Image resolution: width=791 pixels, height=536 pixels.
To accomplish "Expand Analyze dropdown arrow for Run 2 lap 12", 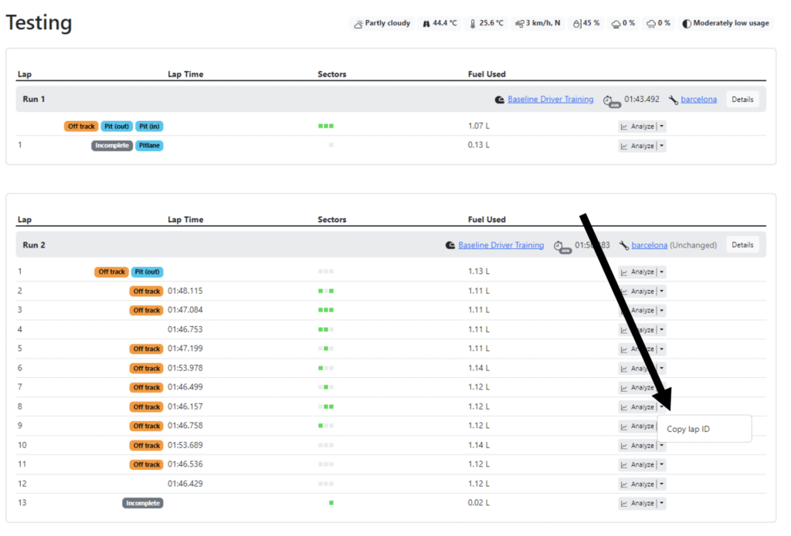I will pyautogui.click(x=662, y=484).
